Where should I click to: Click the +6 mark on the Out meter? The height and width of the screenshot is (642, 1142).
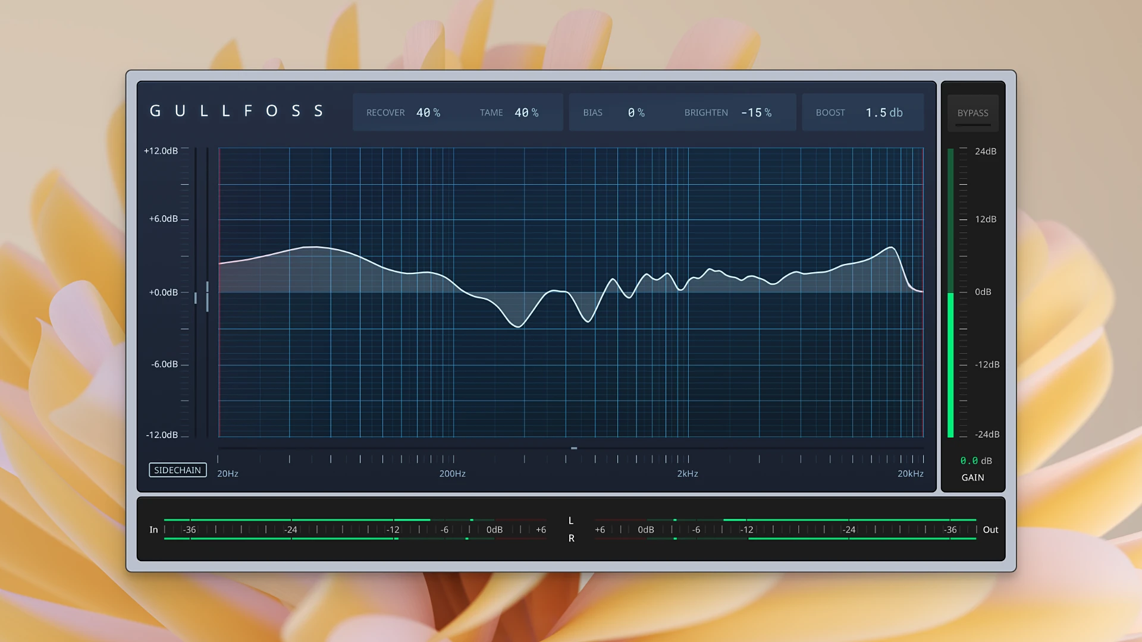600,530
